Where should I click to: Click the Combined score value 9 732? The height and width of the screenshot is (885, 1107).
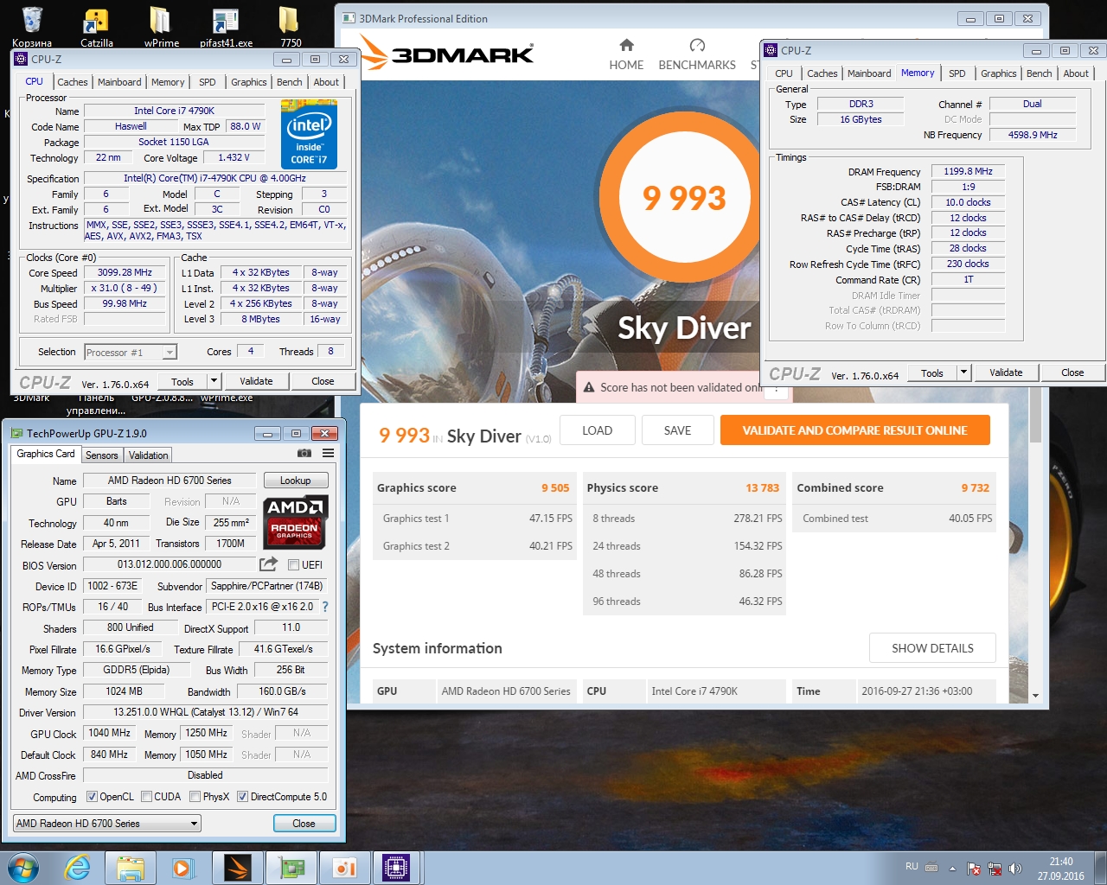975,488
